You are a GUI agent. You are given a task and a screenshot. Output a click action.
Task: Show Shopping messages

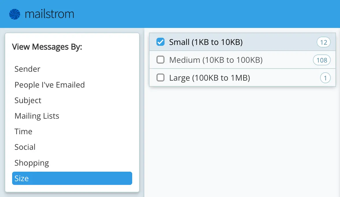[x=32, y=163]
